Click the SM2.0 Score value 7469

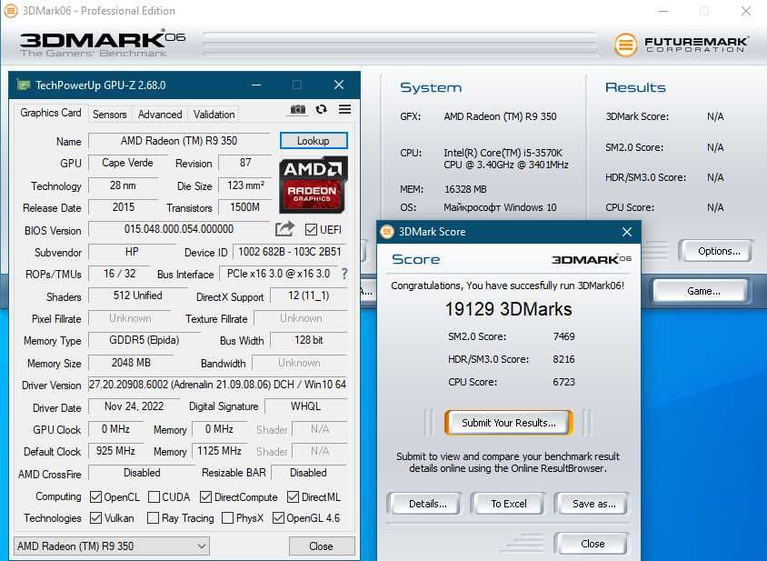[563, 336]
